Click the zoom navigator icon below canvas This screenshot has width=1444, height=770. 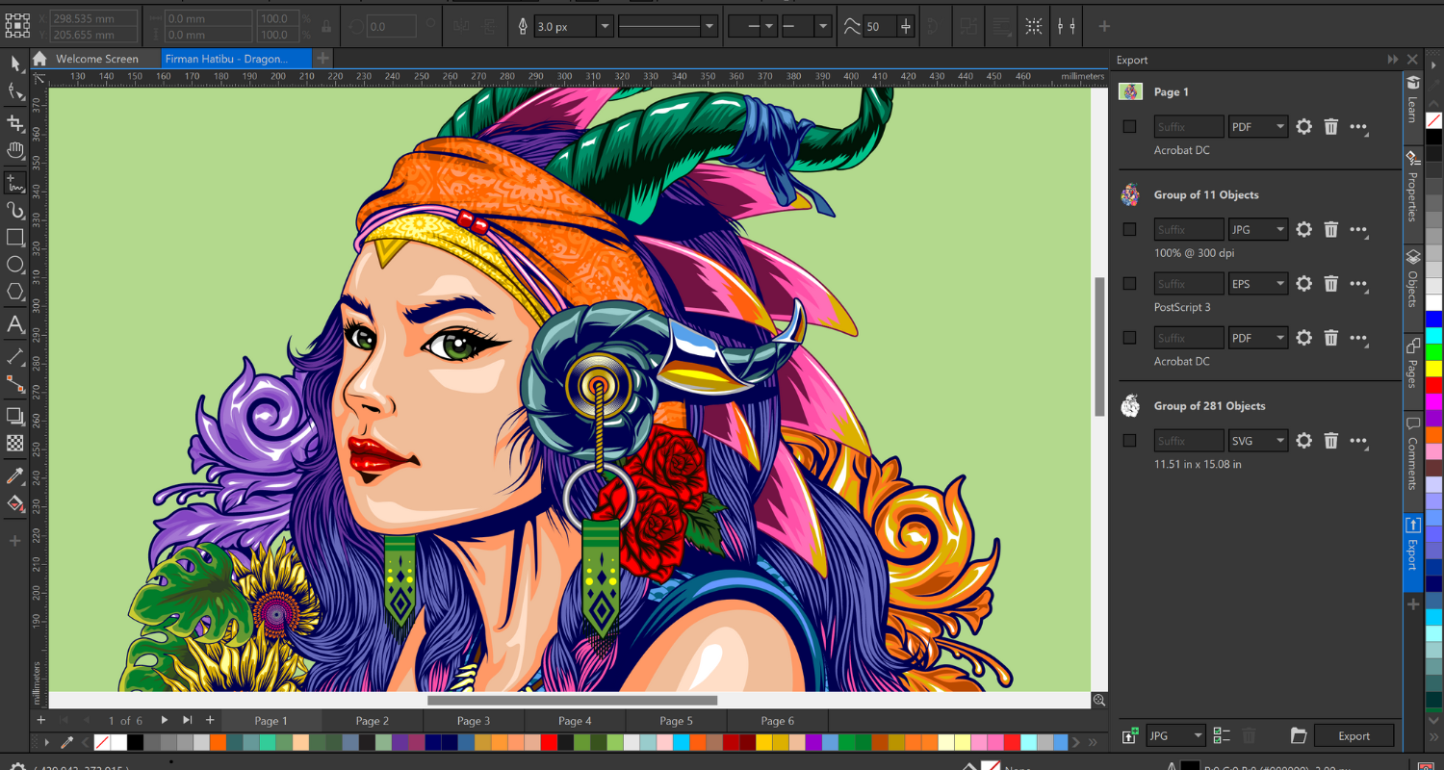[1098, 700]
